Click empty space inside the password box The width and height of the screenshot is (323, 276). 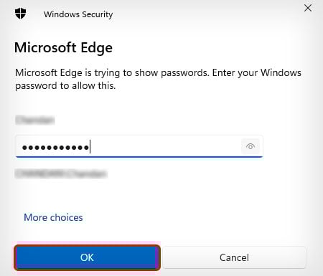coord(165,146)
